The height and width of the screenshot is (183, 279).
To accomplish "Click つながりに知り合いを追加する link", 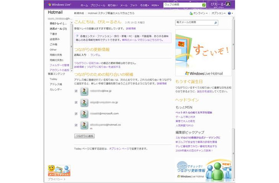I will click(x=103, y=67).
